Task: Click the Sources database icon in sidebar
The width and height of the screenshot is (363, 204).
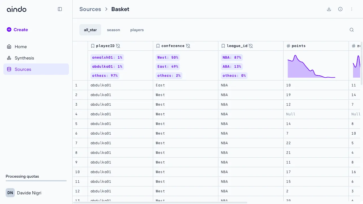Action: coord(9,69)
